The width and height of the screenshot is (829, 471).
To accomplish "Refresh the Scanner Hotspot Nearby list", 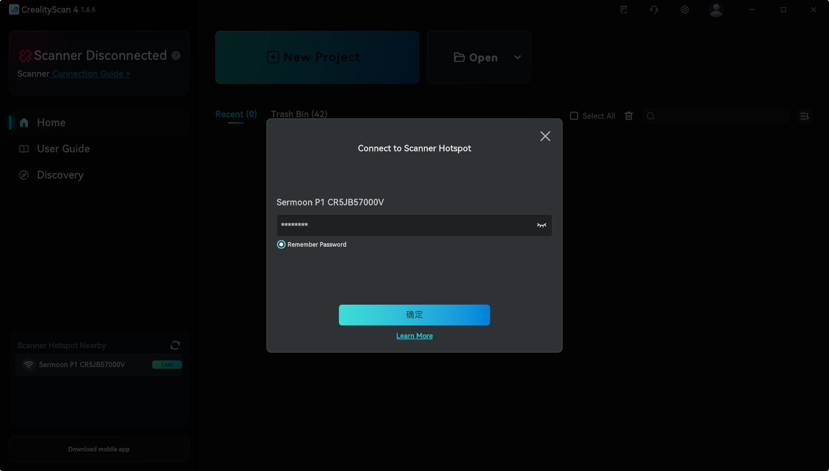I will pos(175,345).
